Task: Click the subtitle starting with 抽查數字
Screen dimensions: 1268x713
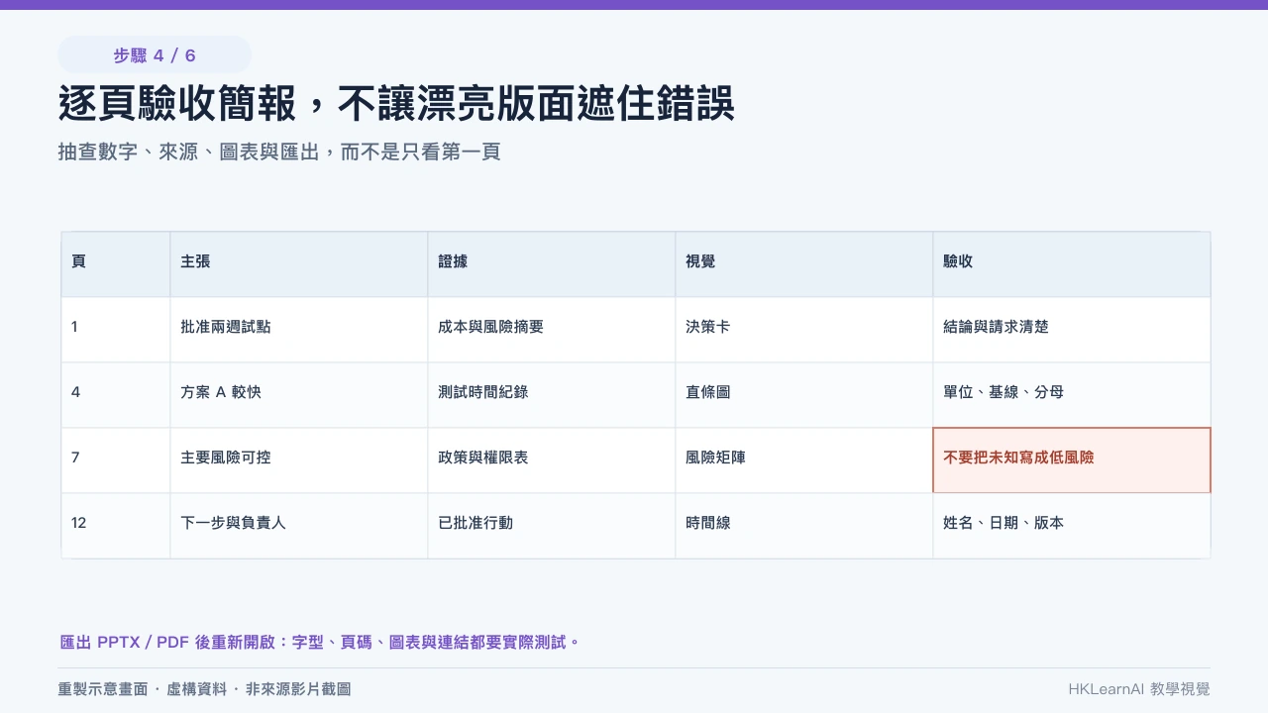Action: pyautogui.click(x=279, y=153)
